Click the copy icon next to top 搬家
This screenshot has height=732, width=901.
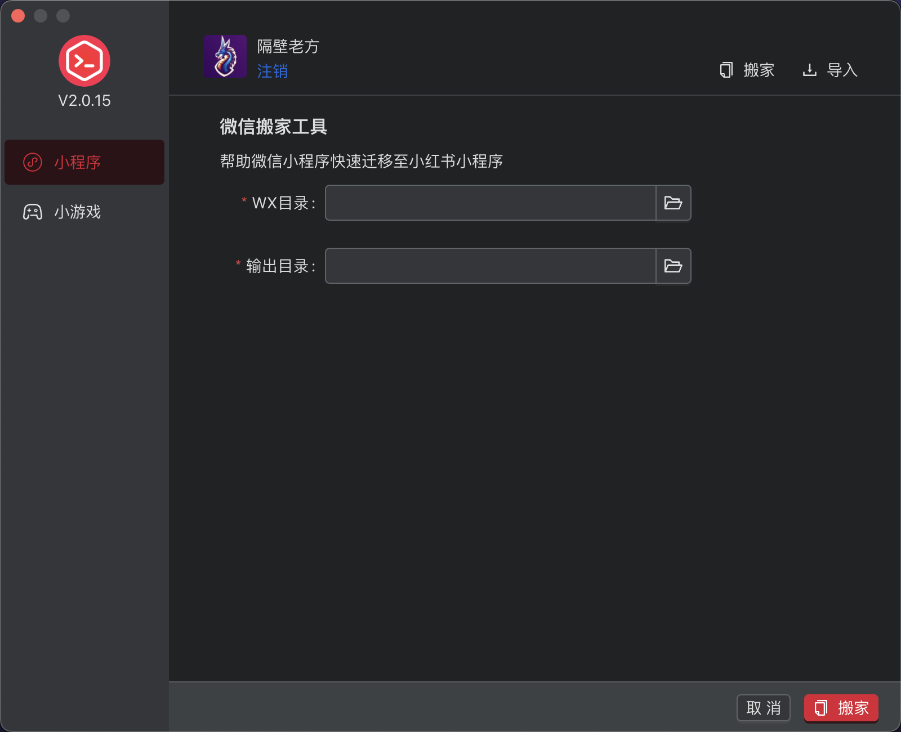click(726, 70)
